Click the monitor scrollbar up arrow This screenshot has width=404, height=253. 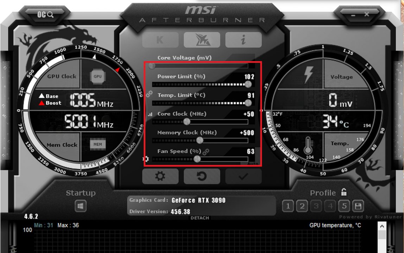pyautogui.click(x=383, y=227)
